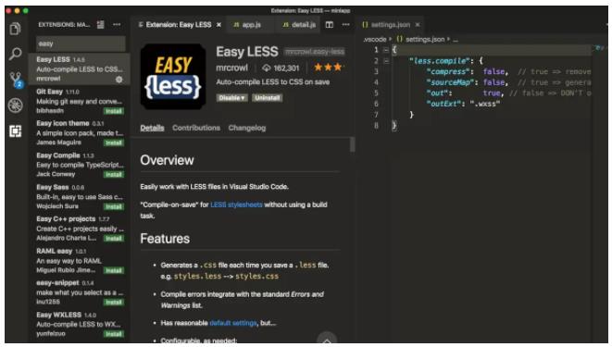Viewport: 612px width, 347px height.
Task: Click the mrcrowl.easy-less identifier badge
Action: [x=315, y=52]
